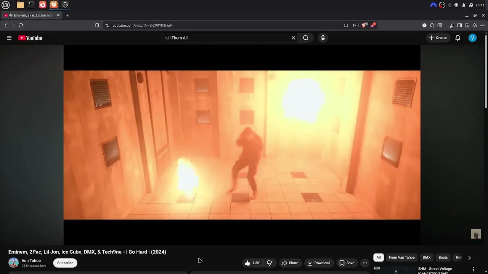The height and width of the screenshot is (274, 488).
Task: Select the From Van Tahoe chip
Action: pyautogui.click(x=401, y=258)
